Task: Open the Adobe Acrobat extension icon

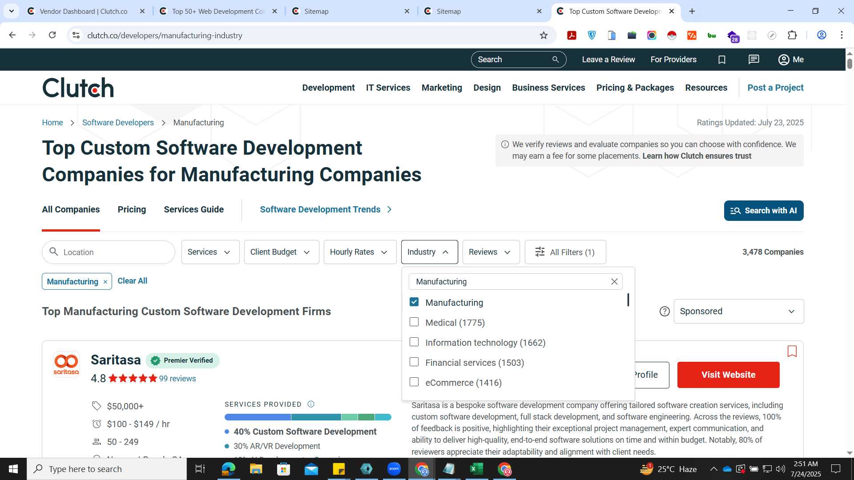Action: point(572,35)
